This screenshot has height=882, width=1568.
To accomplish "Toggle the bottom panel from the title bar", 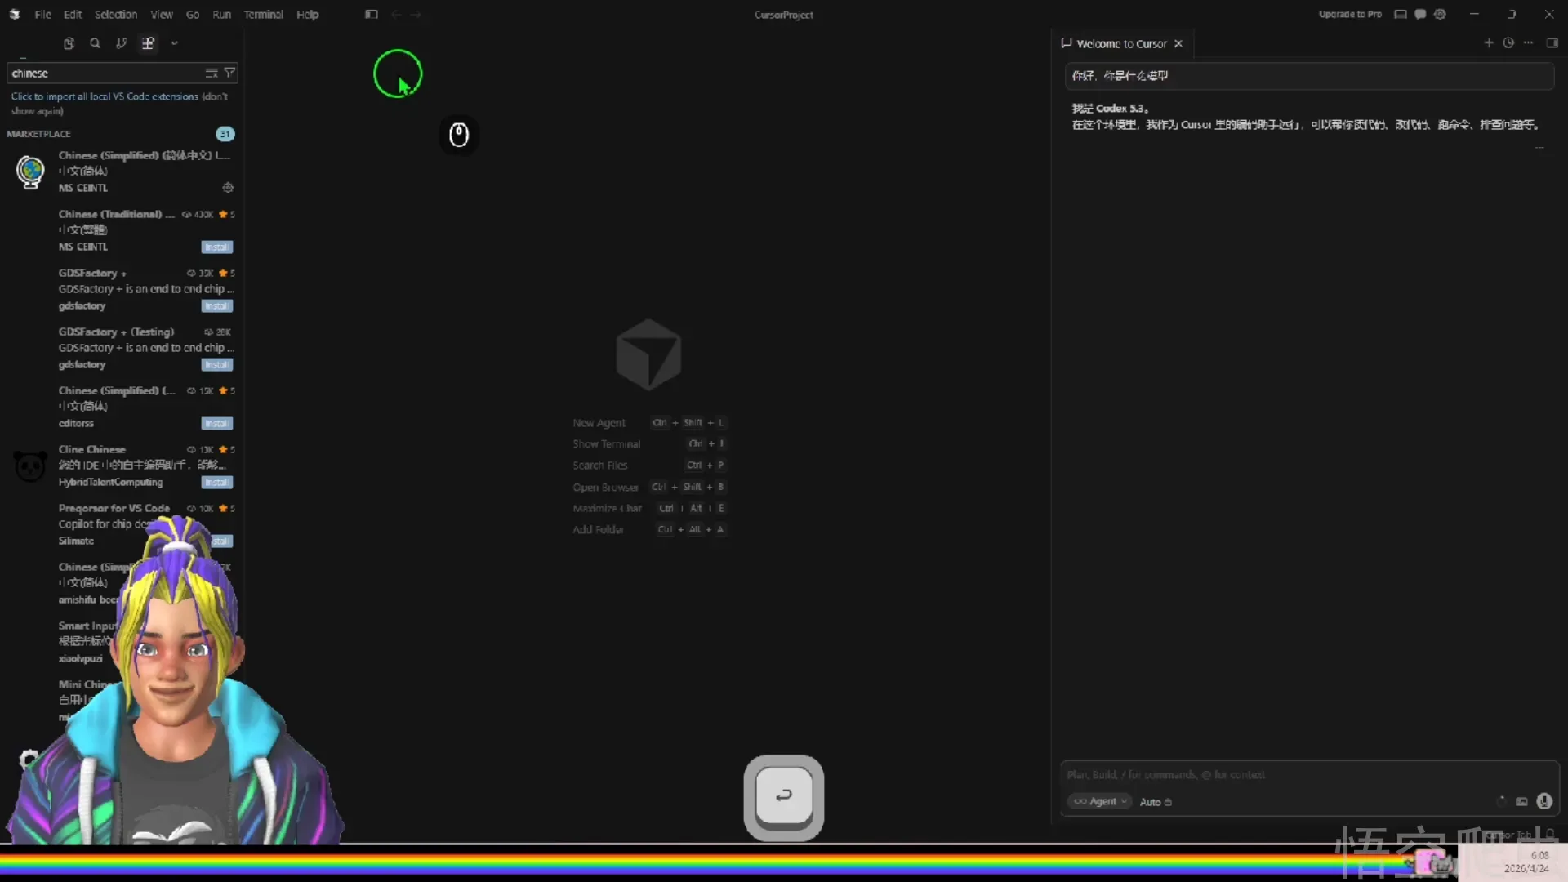I will click(1401, 14).
